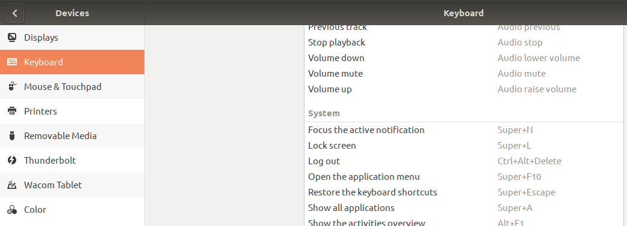Click the Devices header title
This screenshot has height=226, width=627.
coord(72,13)
